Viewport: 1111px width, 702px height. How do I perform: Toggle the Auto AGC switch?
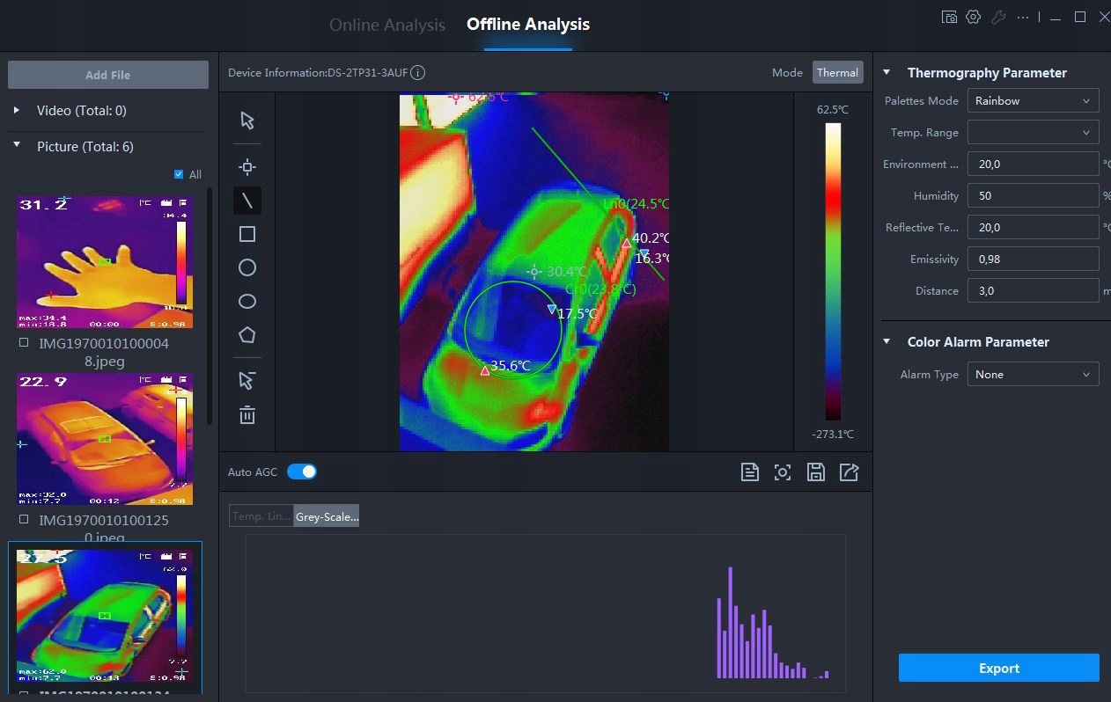point(302,472)
